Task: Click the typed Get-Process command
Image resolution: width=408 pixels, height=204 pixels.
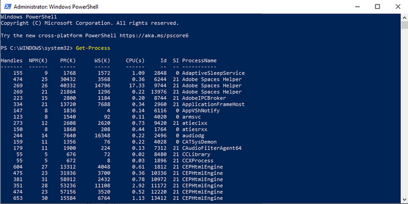Action: point(93,48)
